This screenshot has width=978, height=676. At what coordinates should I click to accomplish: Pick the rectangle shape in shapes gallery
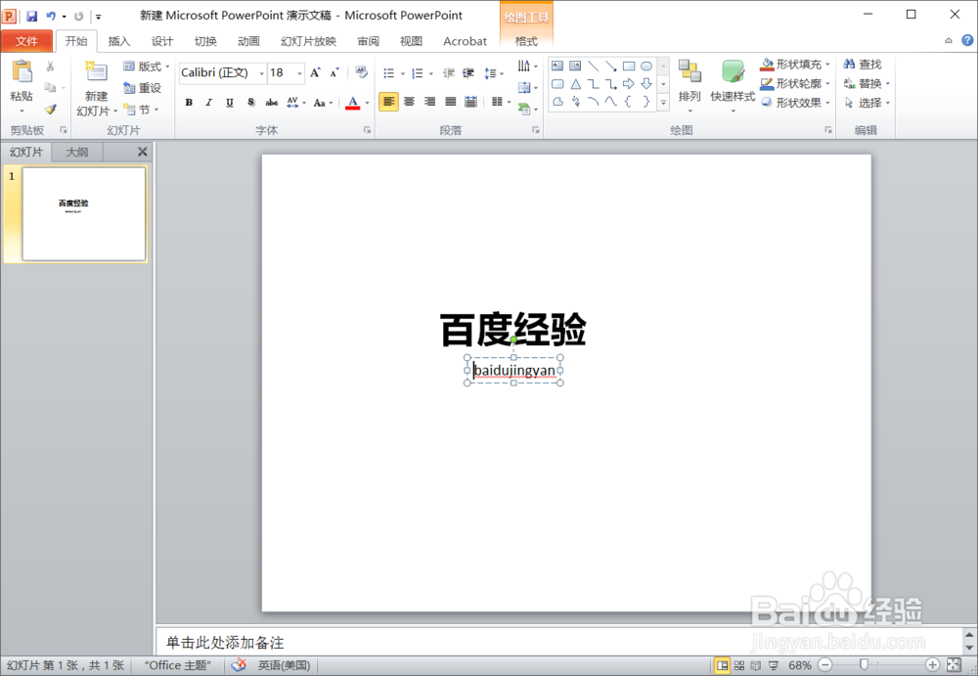point(629,67)
